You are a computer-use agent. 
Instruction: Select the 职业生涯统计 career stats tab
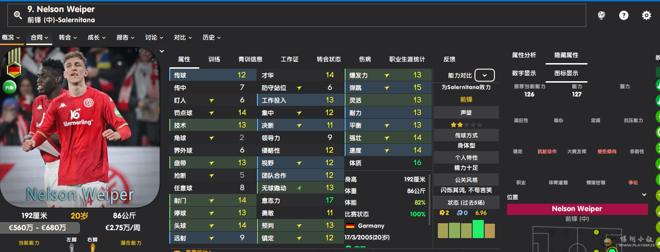[x=407, y=59]
